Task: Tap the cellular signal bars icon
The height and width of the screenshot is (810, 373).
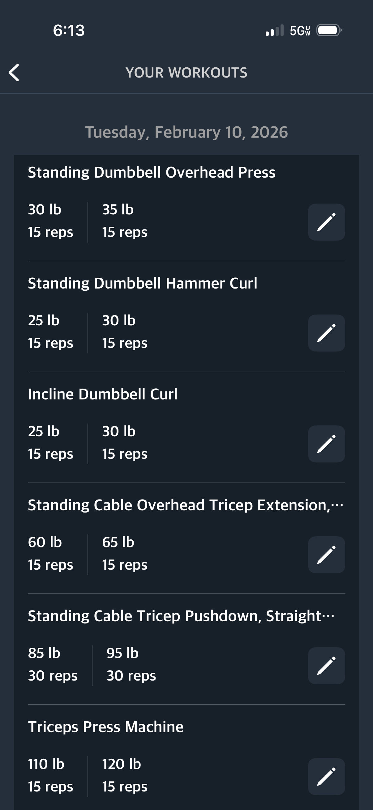Action: pyautogui.click(x=274, y=31)
